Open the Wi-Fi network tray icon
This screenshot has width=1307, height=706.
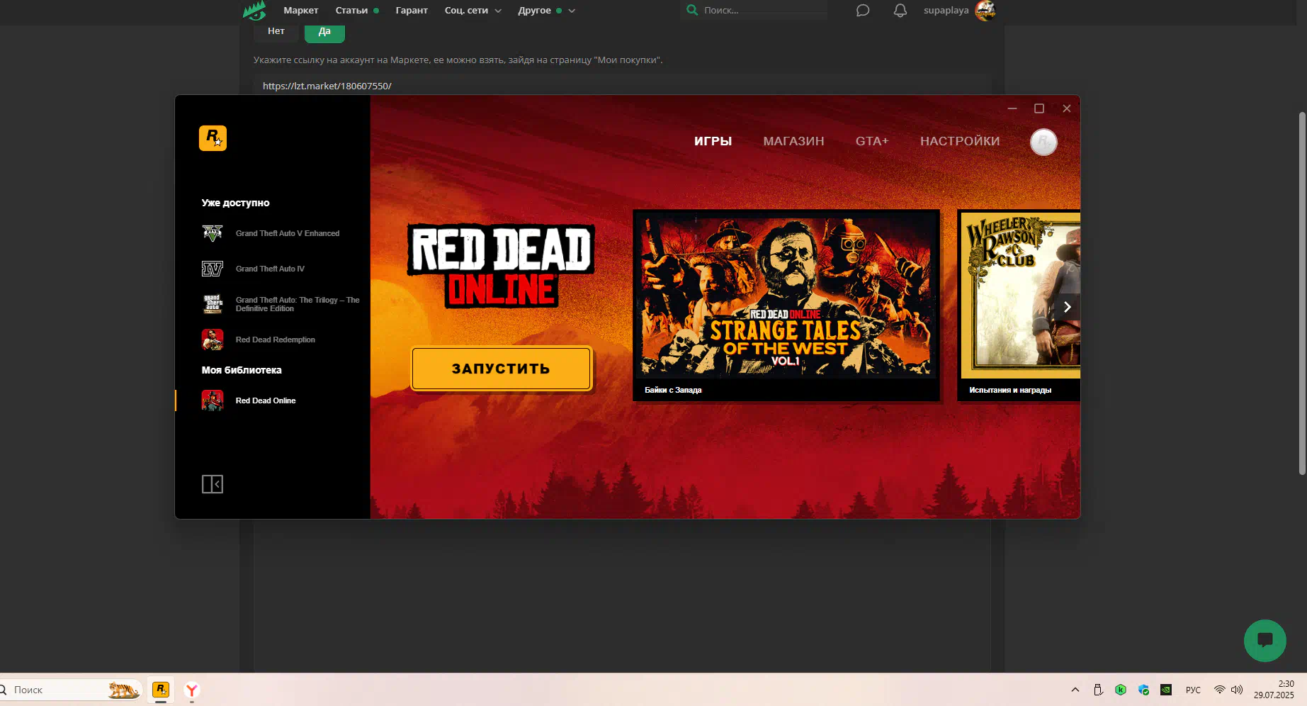pyautogui.click(x=1219, y=690)
